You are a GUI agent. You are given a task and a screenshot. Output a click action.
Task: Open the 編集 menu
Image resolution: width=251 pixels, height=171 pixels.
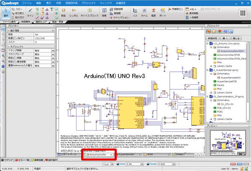pos(38,3)
